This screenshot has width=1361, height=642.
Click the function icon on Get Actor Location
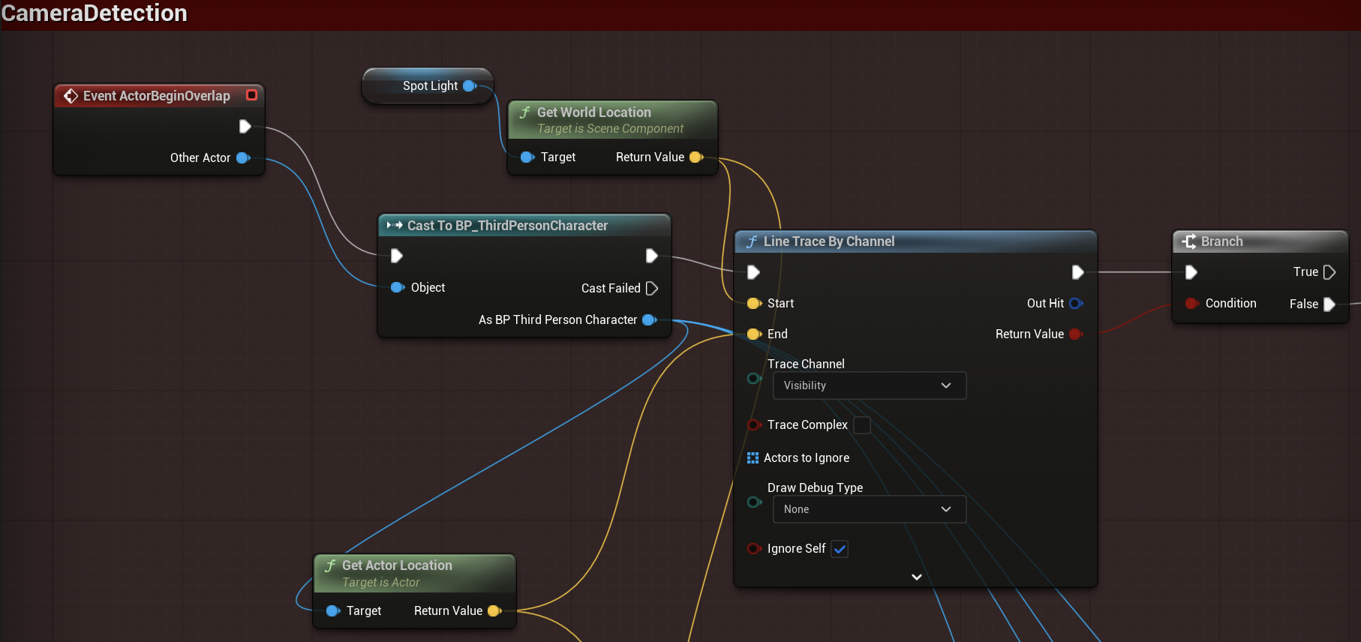pos(330,565)
